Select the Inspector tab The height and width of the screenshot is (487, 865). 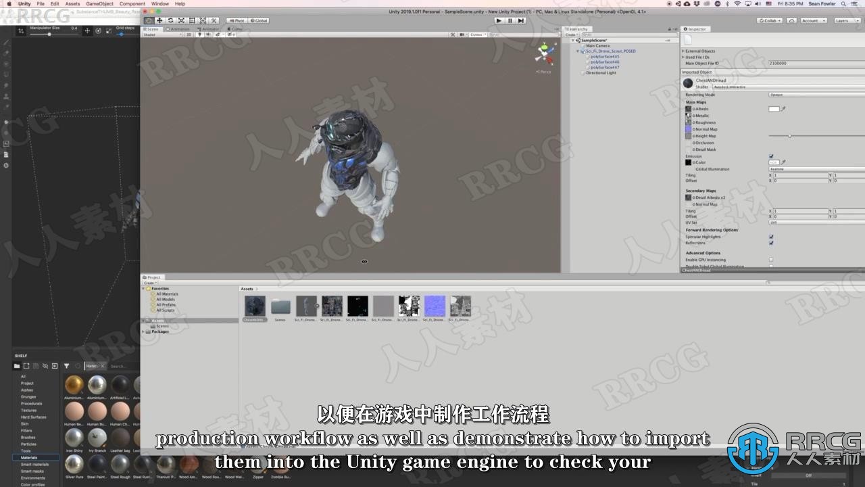point(695,29)
